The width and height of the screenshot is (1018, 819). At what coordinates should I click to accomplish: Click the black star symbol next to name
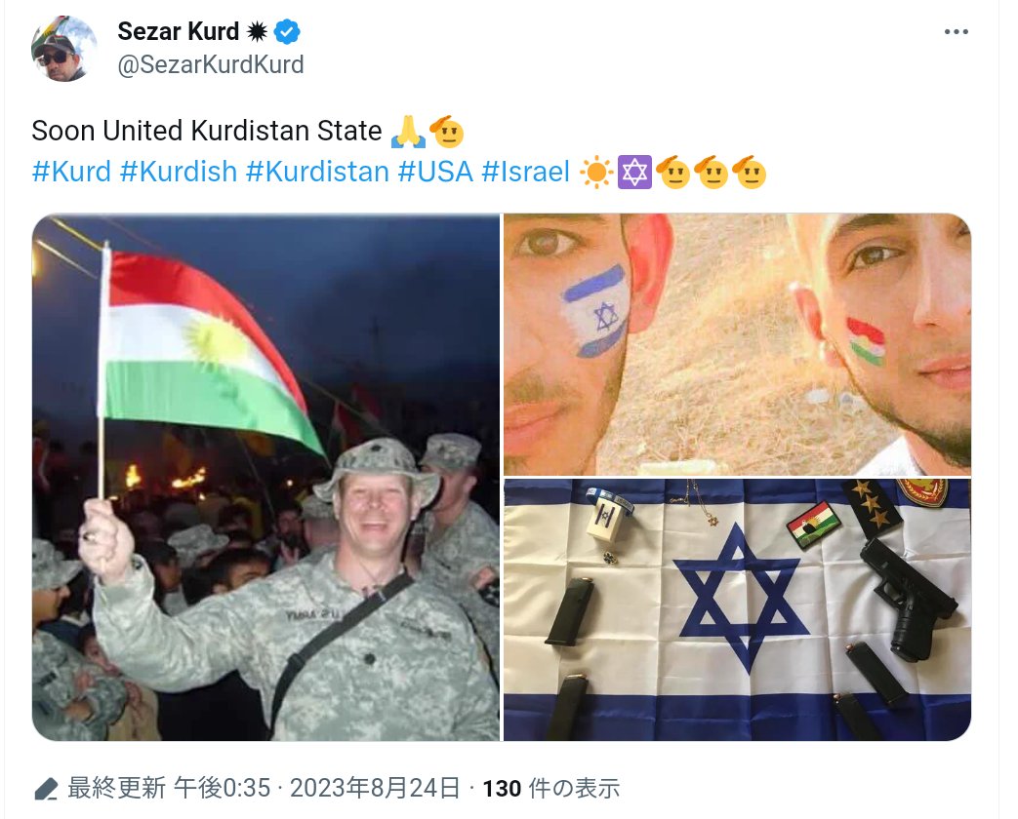257,32
